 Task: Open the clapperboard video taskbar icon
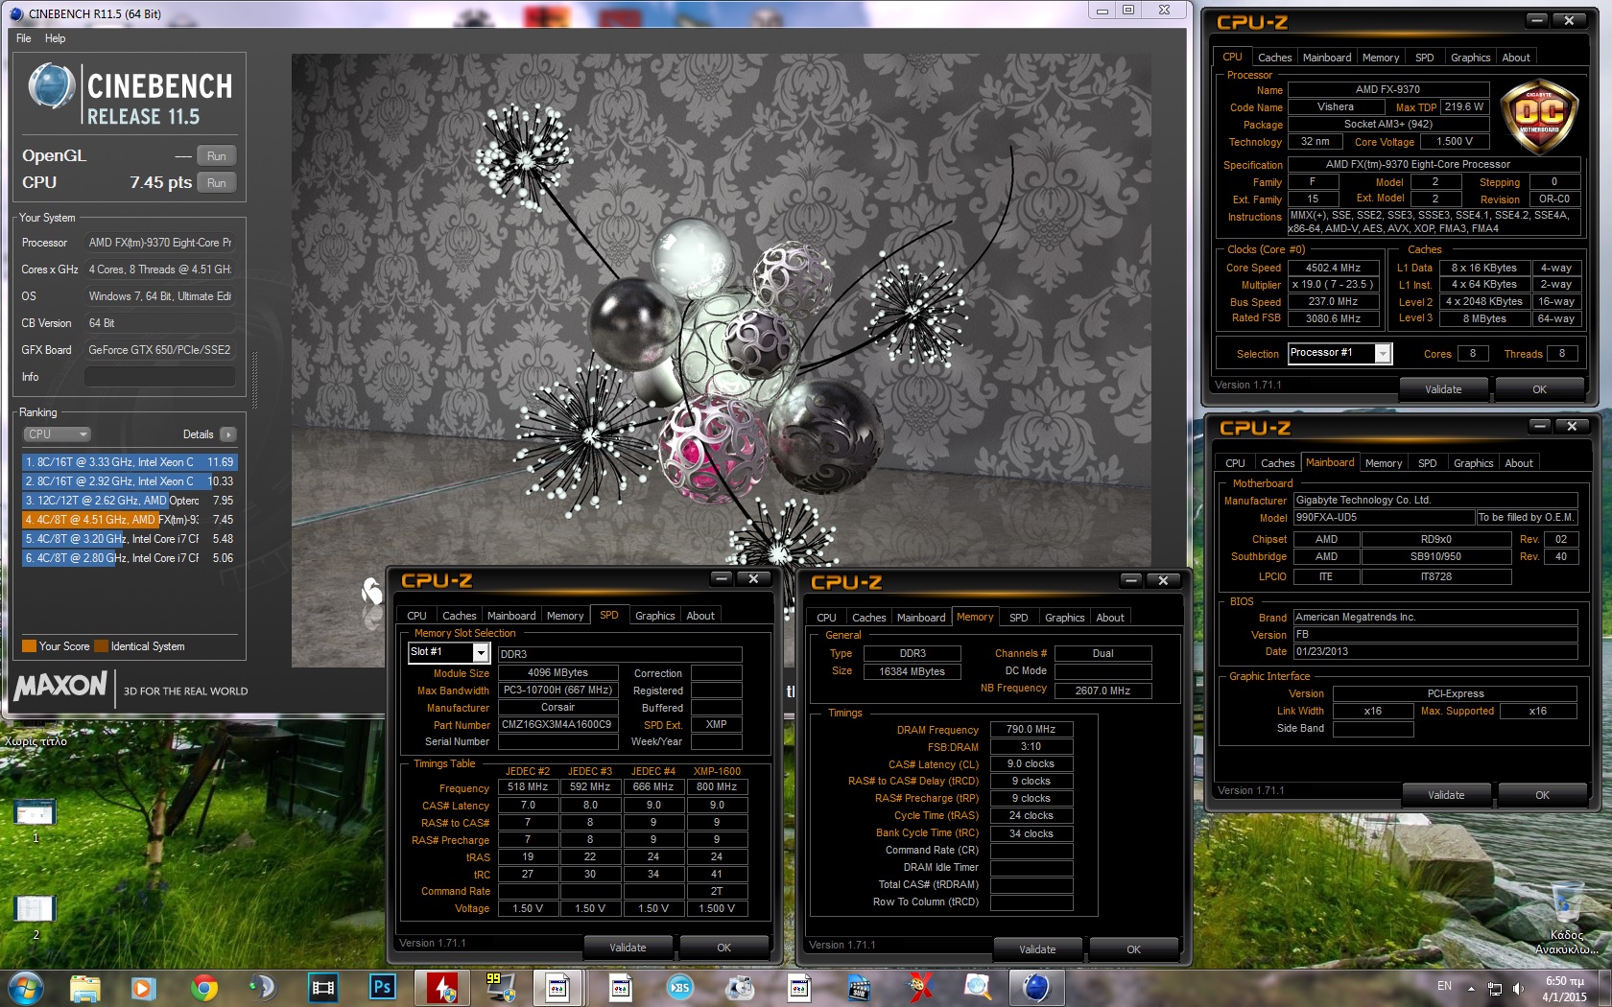tap(859, 988)
